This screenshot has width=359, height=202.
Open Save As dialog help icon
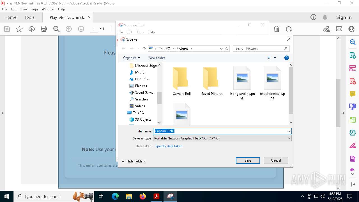tap(287, 58)
